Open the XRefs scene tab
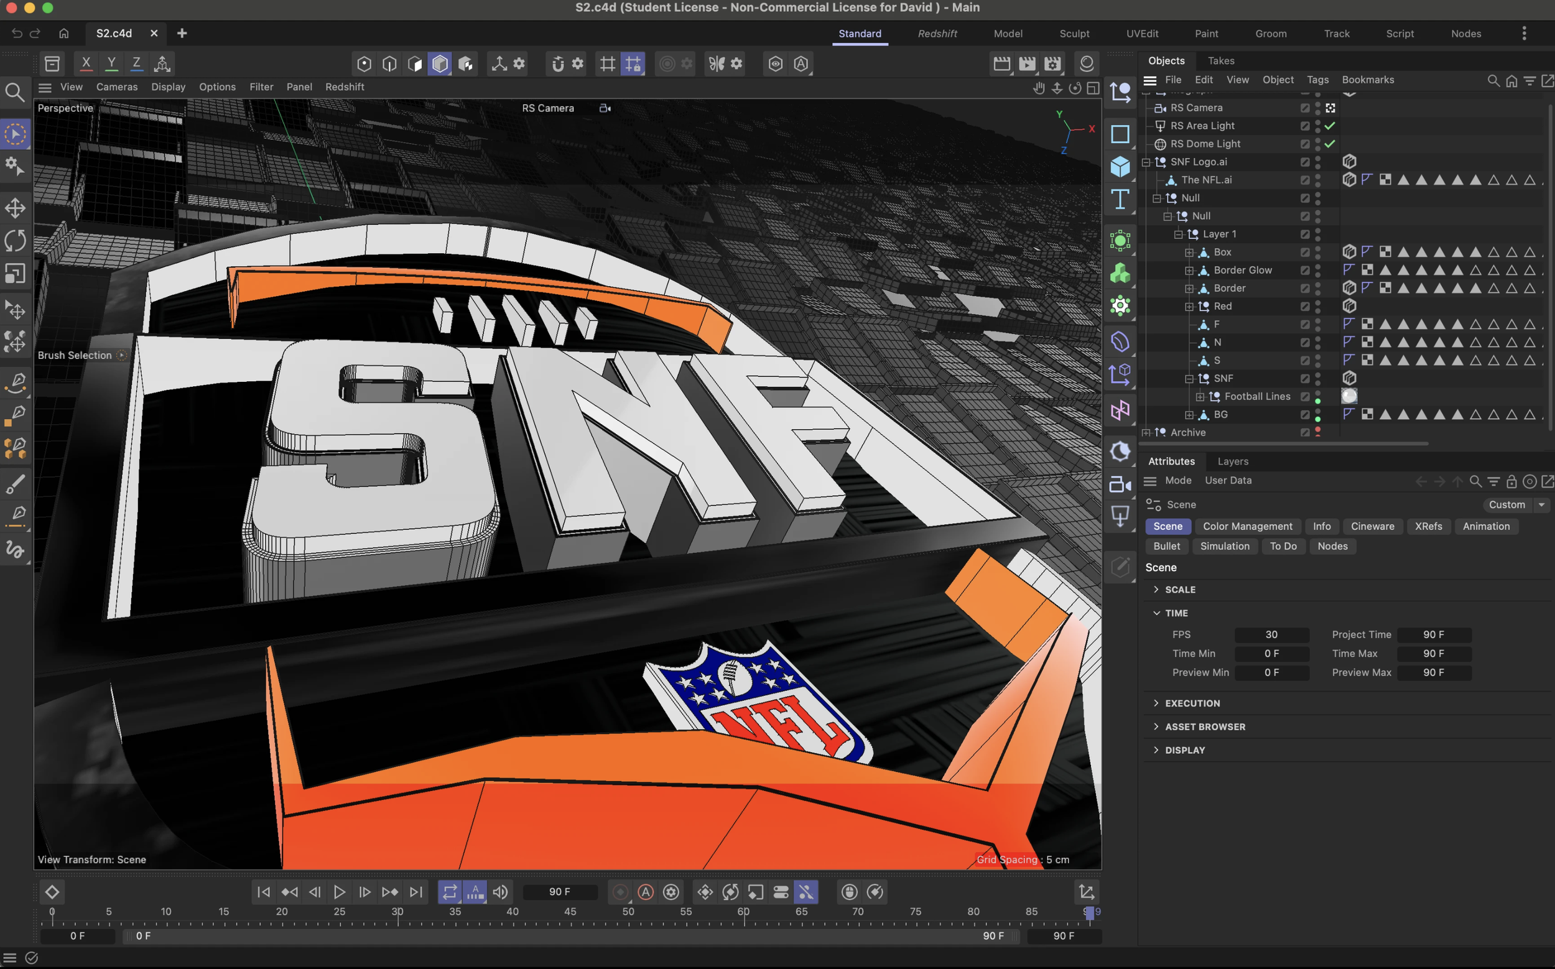1555x969 pixels. (1428, 526)
